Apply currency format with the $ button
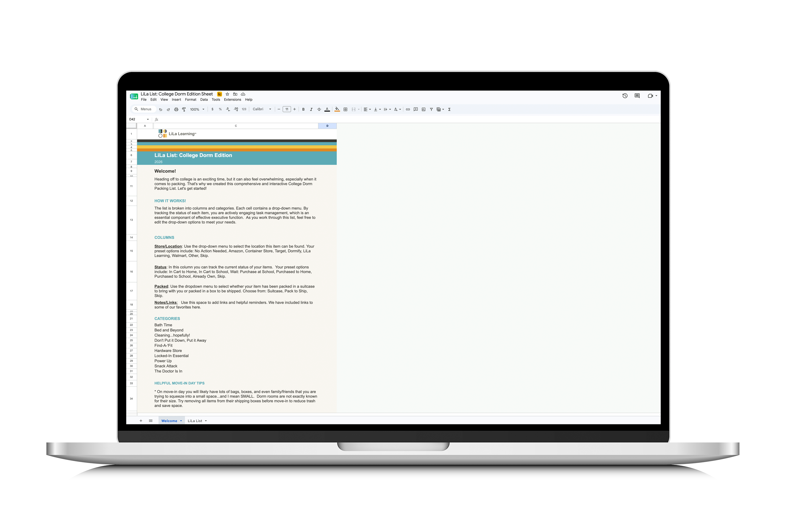 (x=212, y=109)
